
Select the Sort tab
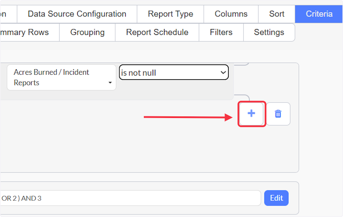tap(277, 14)
